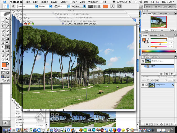Open the 15 pt font size dropdown
This screenshot has height=133, width=177.
coord(69,6)
